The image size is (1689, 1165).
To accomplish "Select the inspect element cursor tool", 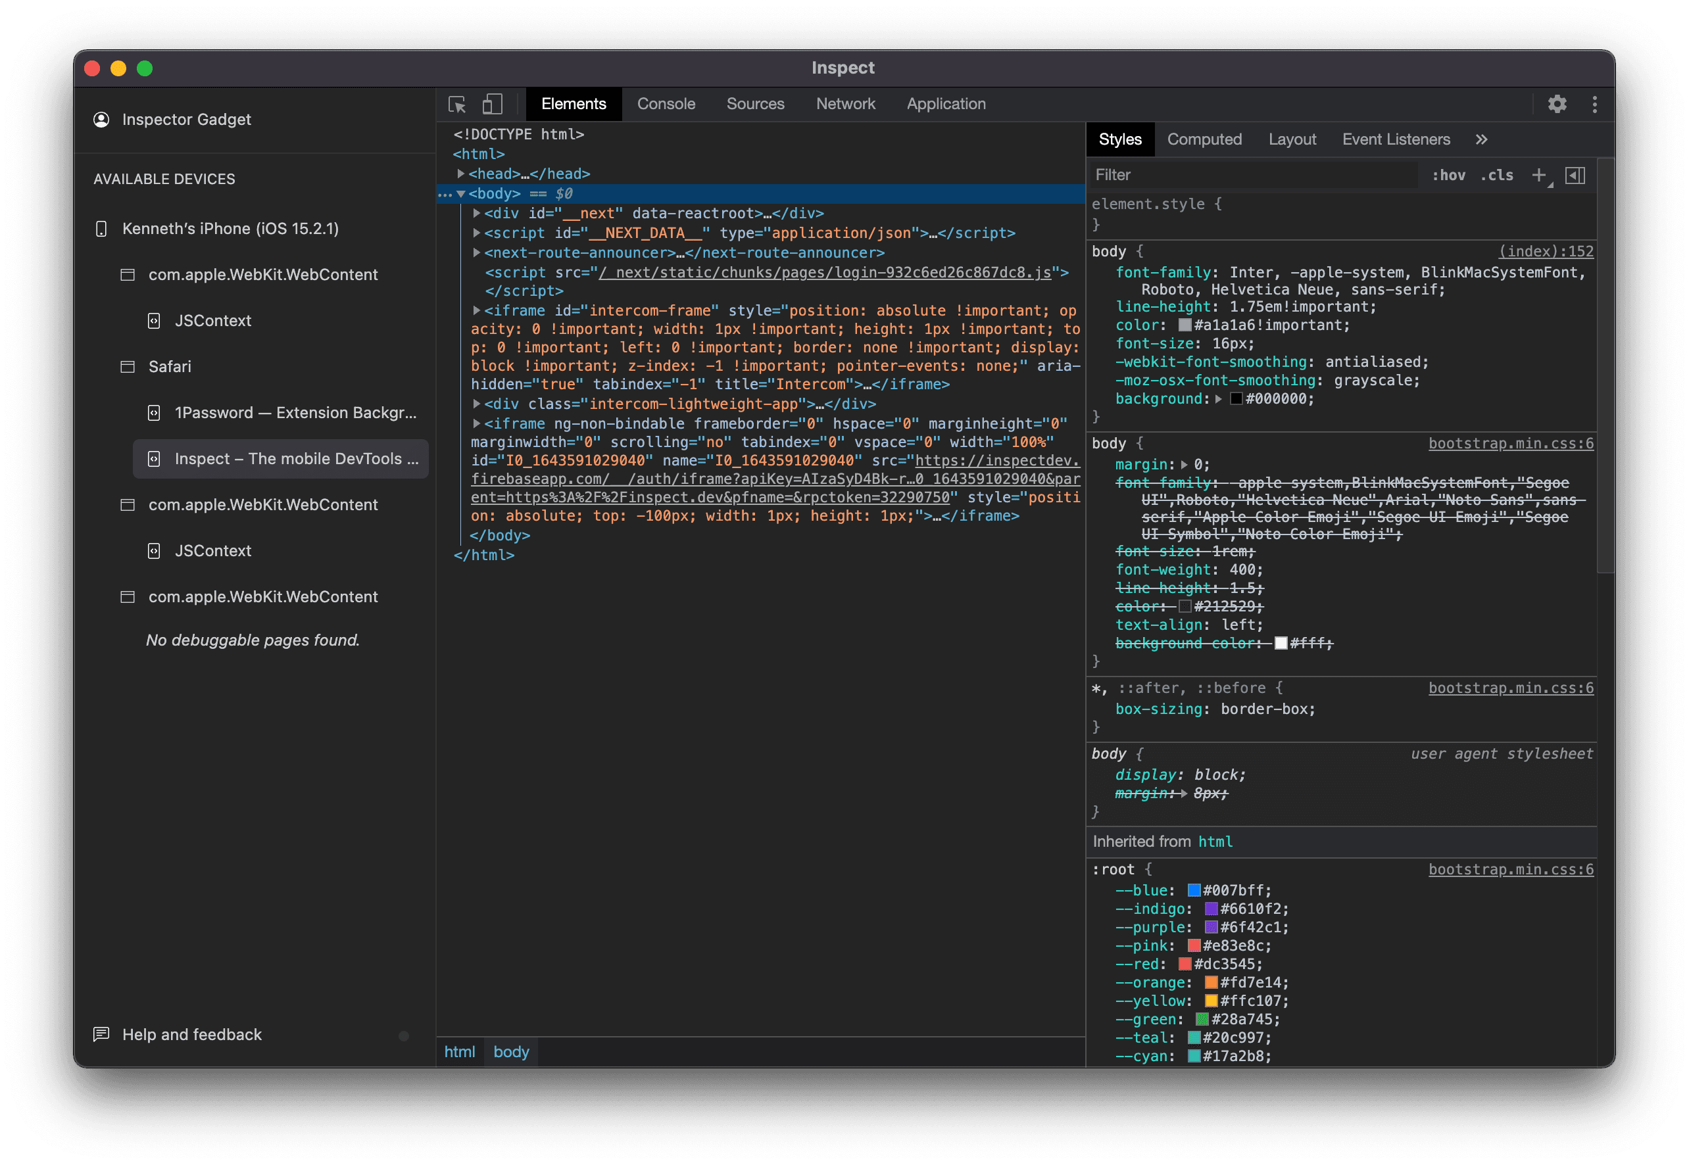I will 457,105.
